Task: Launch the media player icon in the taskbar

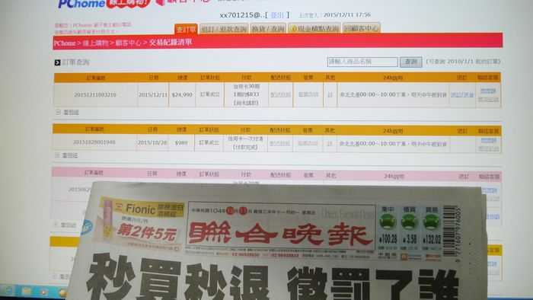Action: [x=44, y=292]
